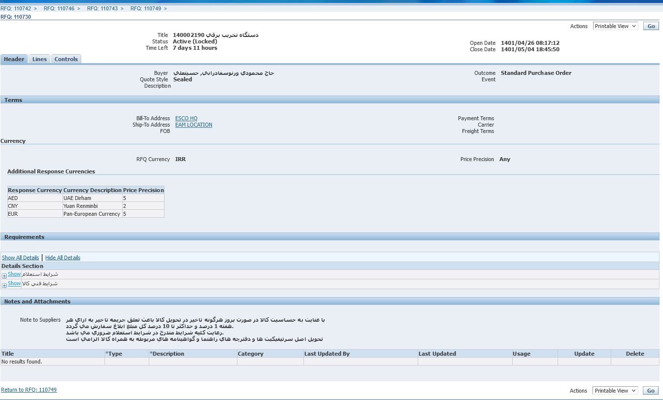Image resolution: width=663 pixels, height=400 pixels.
Task: Switch to the Controls tab
Action: [66, 59]
